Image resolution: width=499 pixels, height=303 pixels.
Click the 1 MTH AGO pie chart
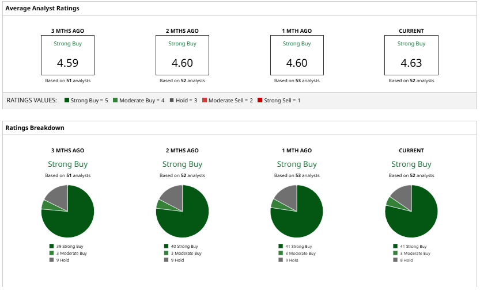tap(297, 211)
